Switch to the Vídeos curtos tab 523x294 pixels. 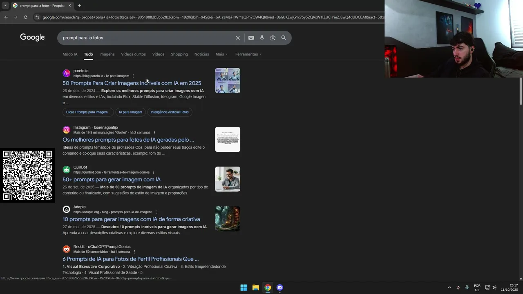133,54
